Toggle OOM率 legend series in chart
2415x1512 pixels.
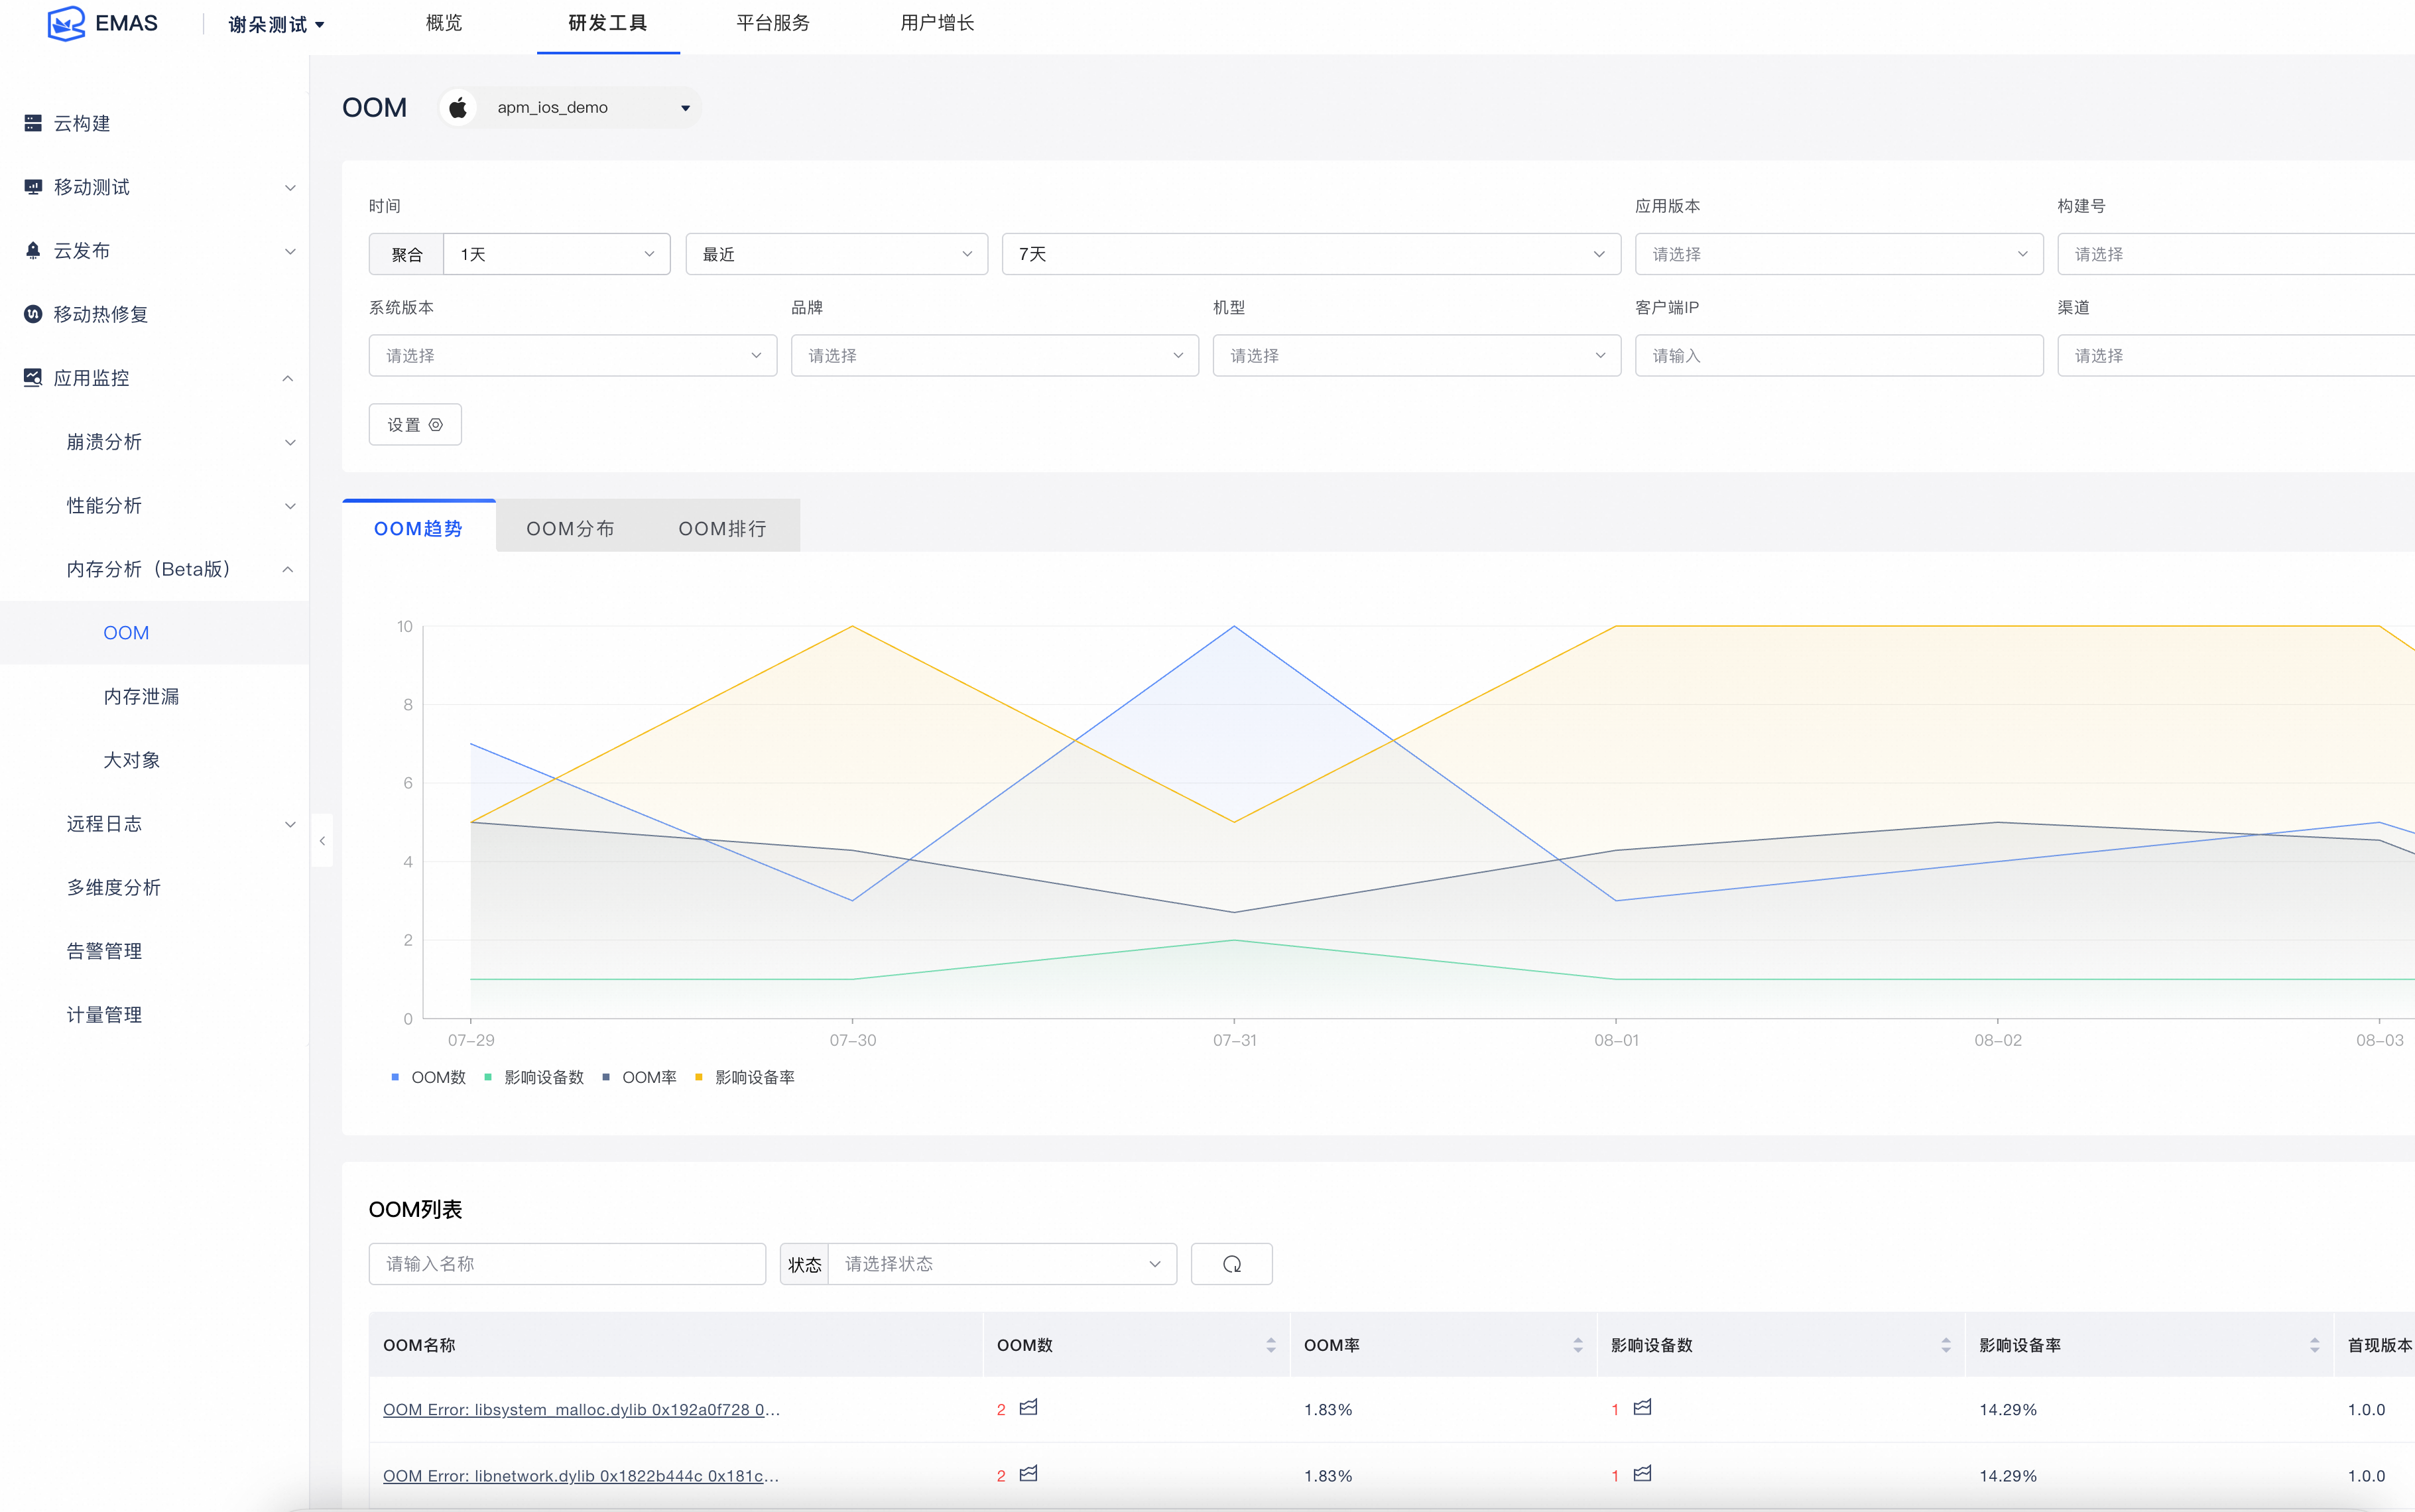639,1077
